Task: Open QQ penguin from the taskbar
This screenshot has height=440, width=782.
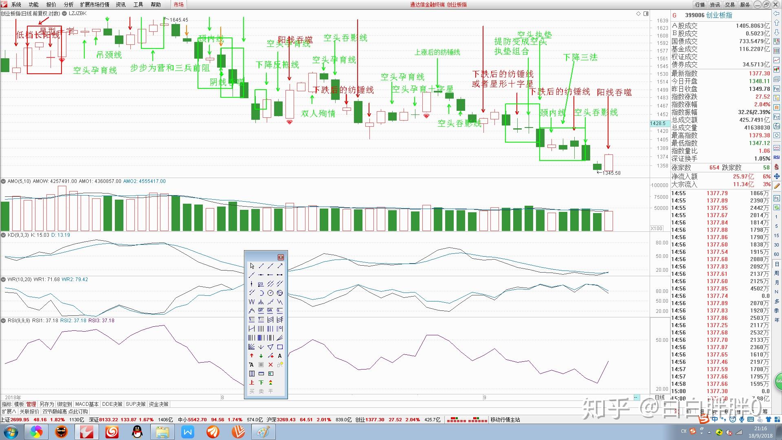Action: tap(138, 432)
